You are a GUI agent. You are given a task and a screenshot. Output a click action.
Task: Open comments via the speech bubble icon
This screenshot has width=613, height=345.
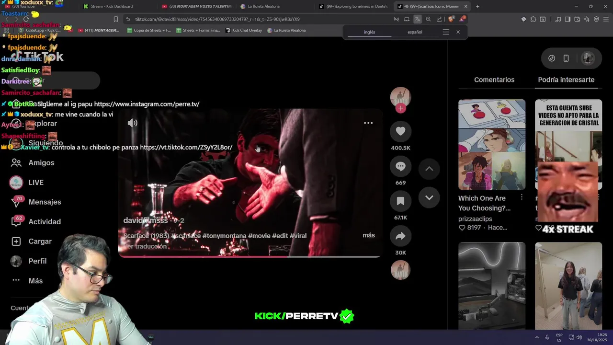(400, 166)
